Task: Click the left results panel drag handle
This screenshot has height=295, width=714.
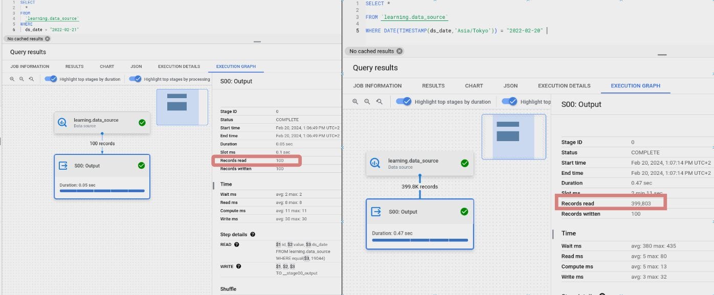Action: coord(257,42)
